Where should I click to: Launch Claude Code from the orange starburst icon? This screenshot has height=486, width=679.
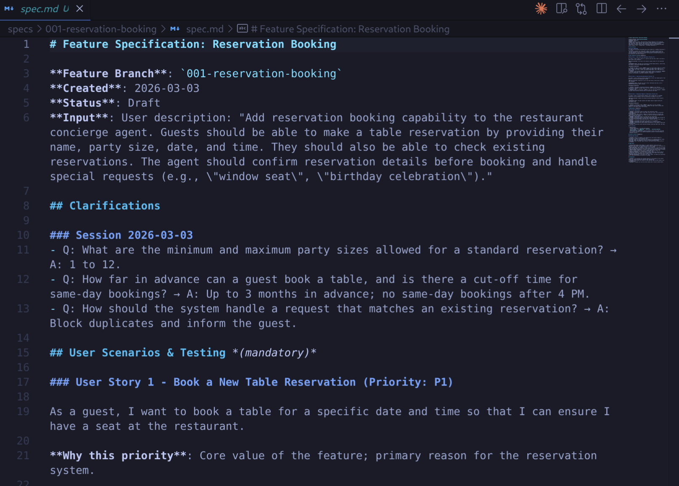point(541,8)
